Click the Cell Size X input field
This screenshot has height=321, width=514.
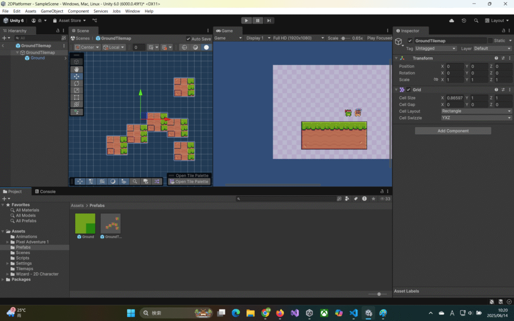[x=455, y=98]
